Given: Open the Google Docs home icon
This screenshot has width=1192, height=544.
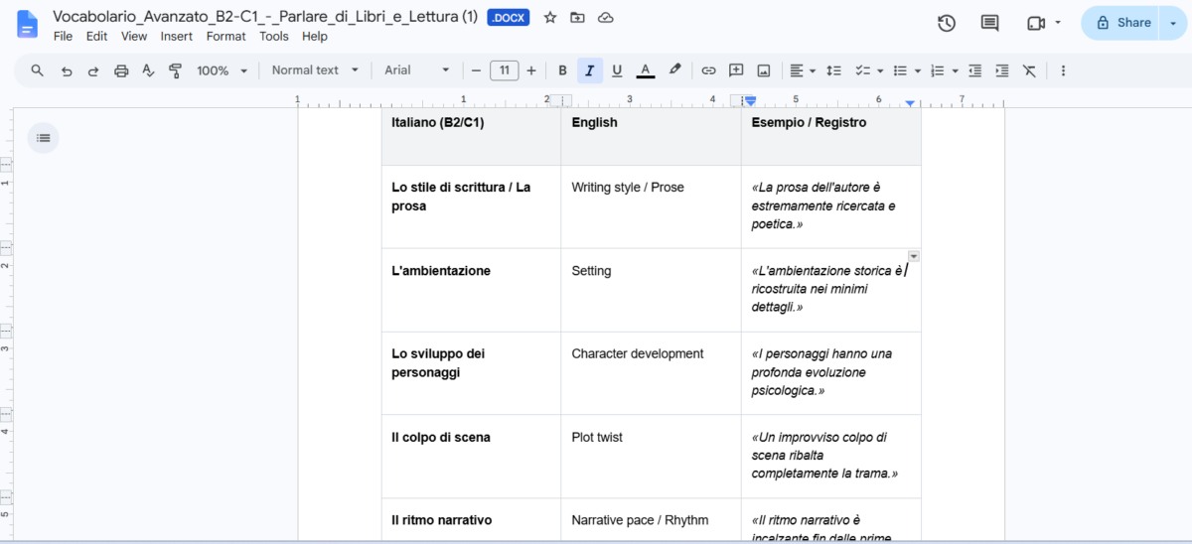Looking at the screenshot, I should point(27,25).
